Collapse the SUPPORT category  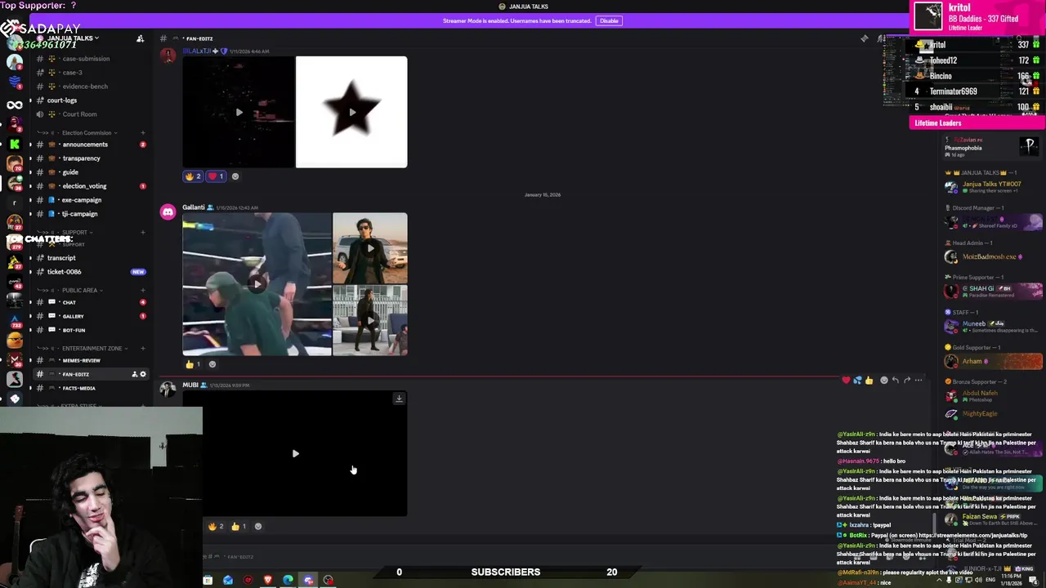point(74,232)
